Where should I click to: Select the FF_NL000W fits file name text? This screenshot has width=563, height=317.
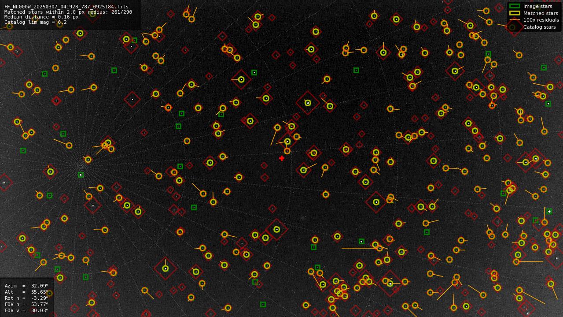66,7
